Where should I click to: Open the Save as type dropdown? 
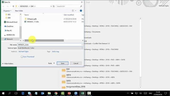[50, 48]
